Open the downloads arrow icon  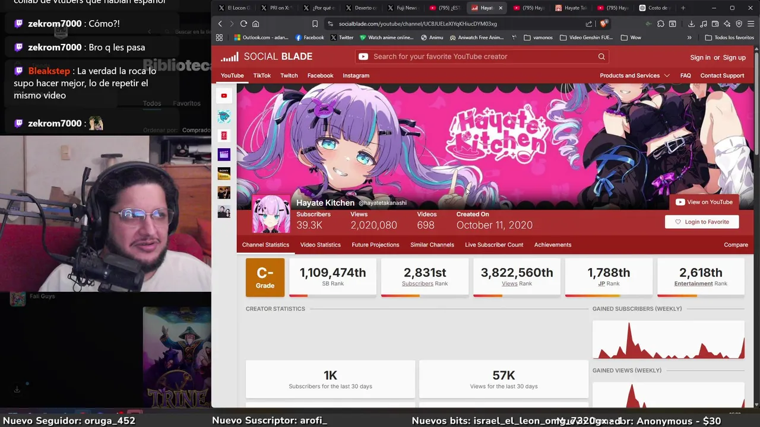tap(691, 24)
